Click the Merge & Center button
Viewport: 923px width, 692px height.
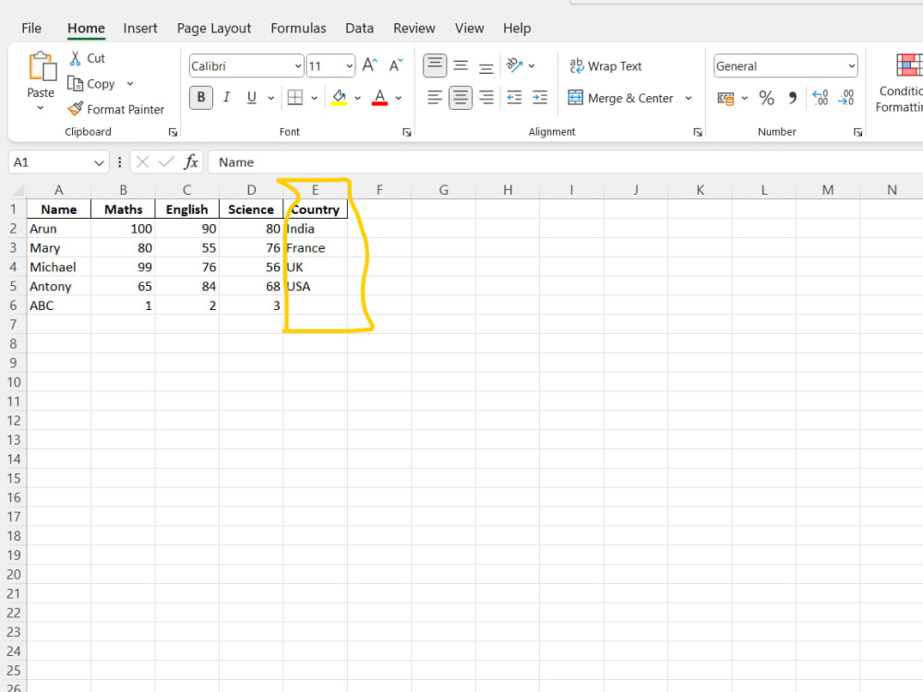pyautogui.click(x=620, y=99)
